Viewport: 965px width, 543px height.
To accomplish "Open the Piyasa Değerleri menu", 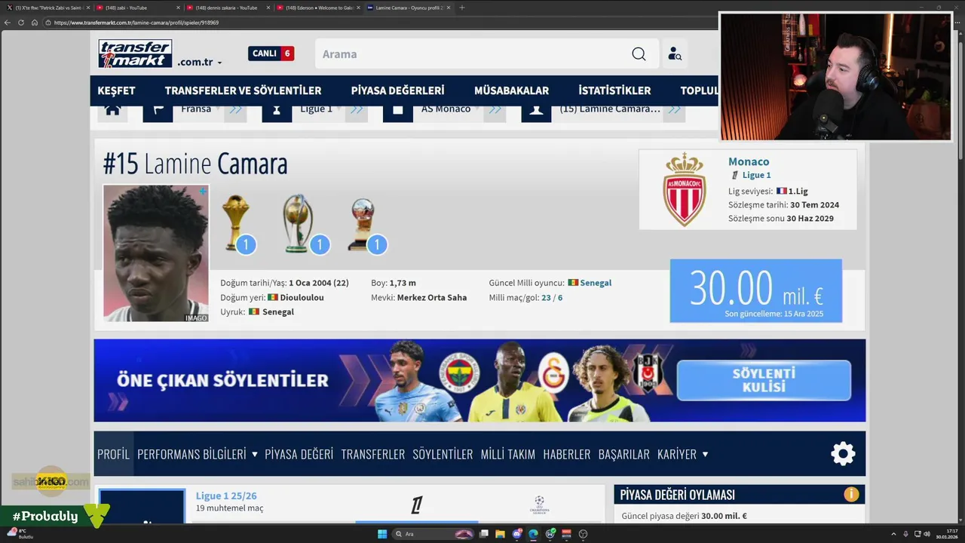I will tap(397, 90).
